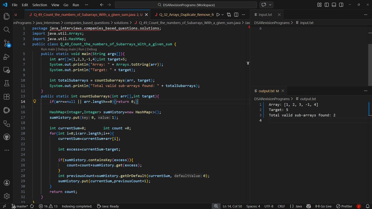372x209 pixels.
Task: Change indentation Spaces: 4
Action: 253,206
